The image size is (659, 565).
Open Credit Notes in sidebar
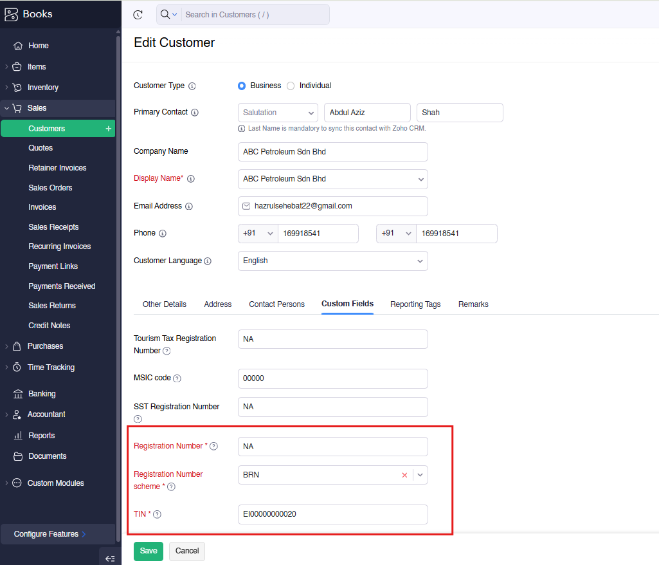click(49, 326)
